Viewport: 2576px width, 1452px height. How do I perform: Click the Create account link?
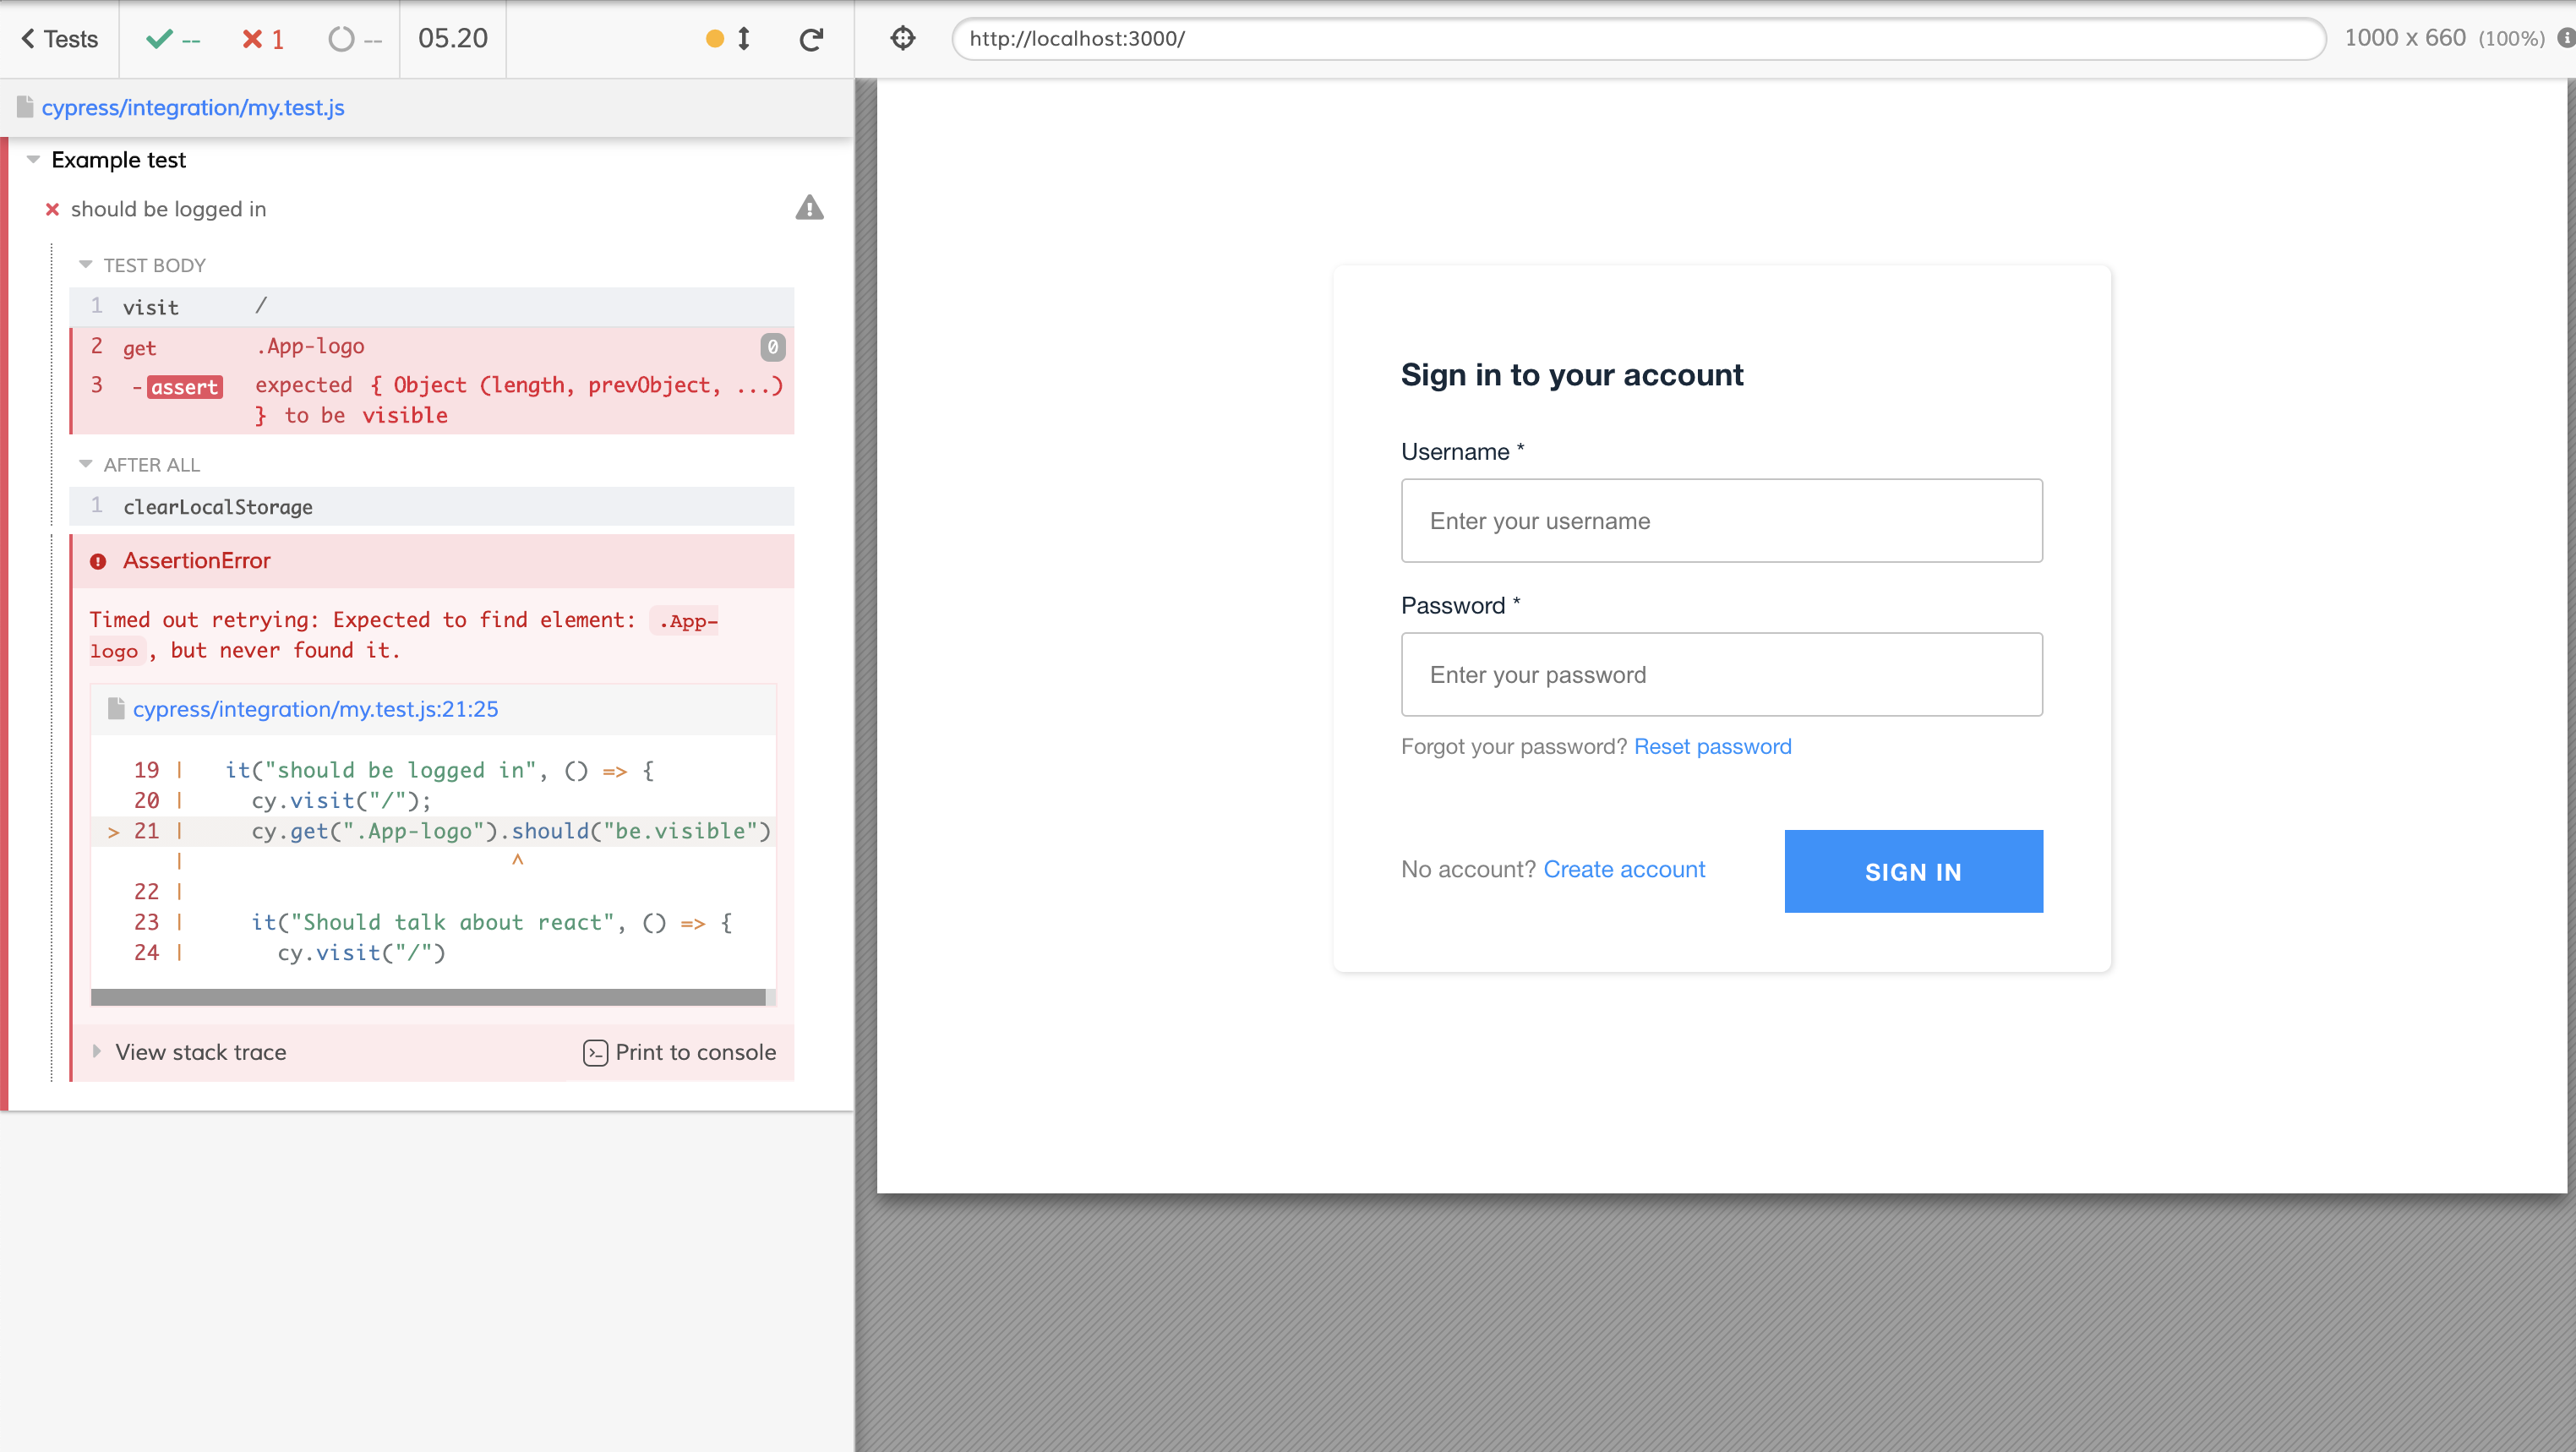1624,868
